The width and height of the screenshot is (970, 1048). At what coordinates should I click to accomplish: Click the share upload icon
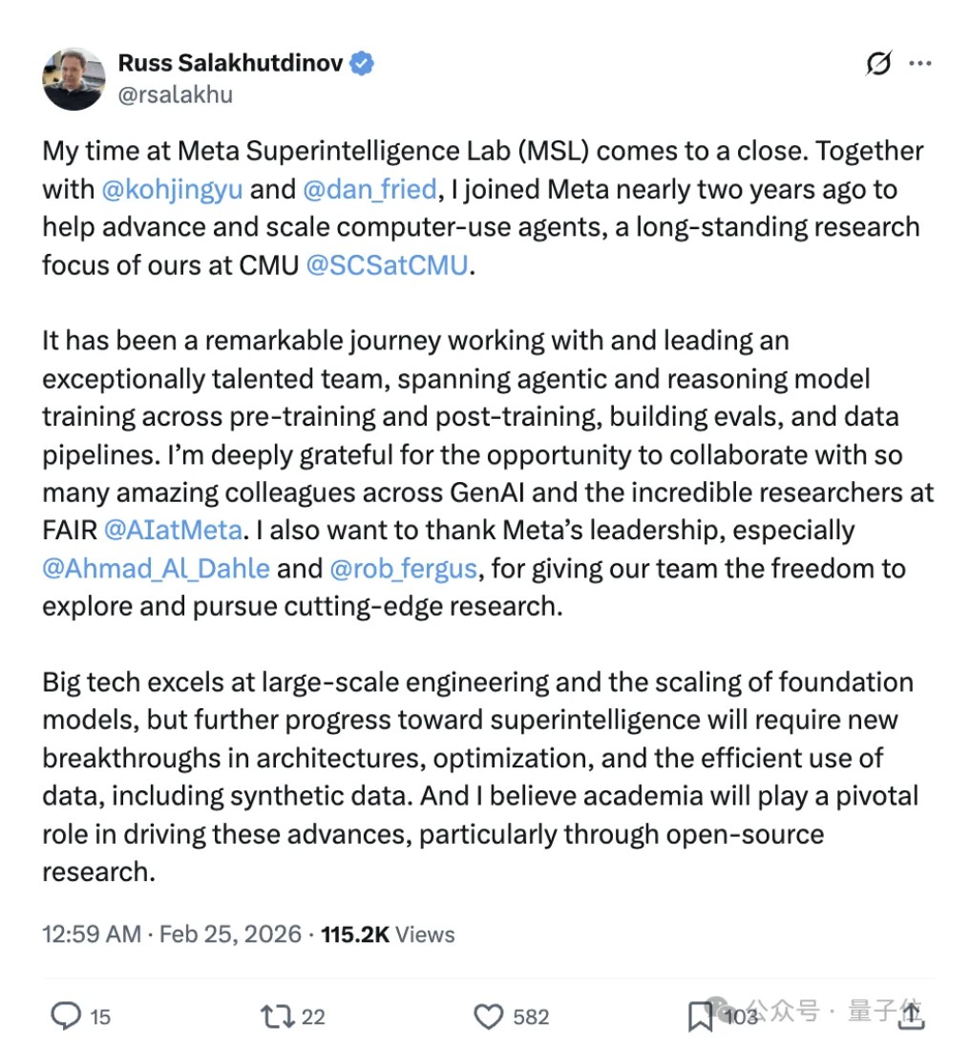click(912, 1016)
